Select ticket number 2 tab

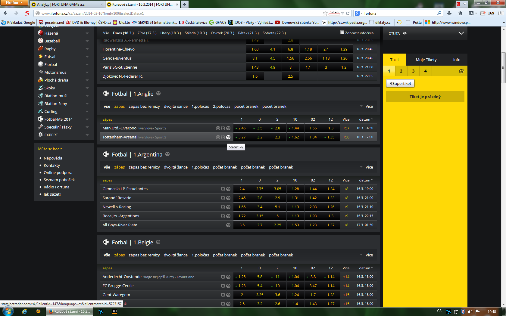401,71
